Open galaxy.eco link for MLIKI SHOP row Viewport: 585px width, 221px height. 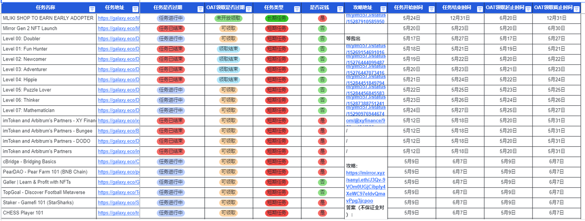click(118, 18)
